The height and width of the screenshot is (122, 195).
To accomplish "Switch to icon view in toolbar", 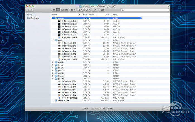I will [54, 10].
